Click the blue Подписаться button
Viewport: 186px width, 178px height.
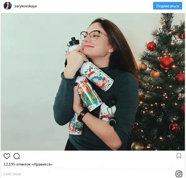point(168,6)
